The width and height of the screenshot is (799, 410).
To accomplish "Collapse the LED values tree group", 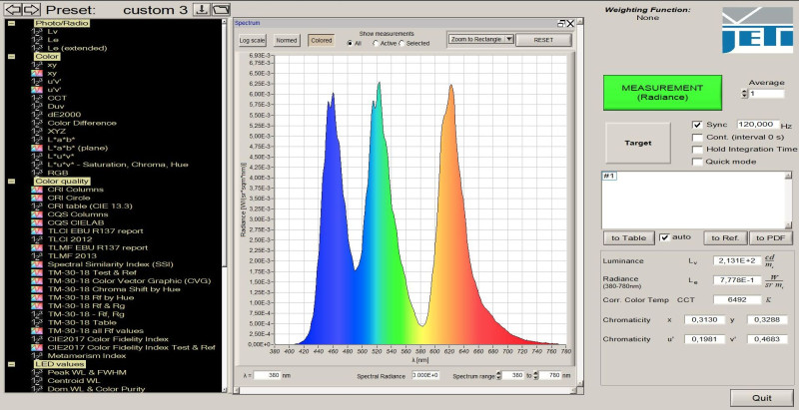I will 11,364.
